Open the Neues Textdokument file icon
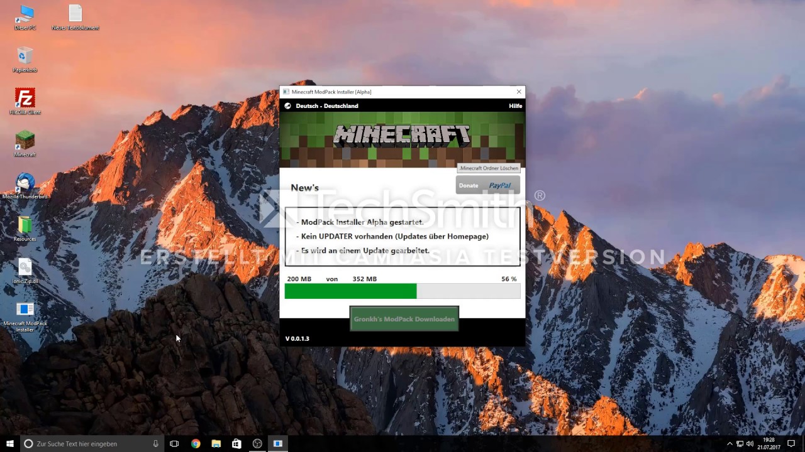The width and height of the screenshot is (805, 452). tap(75, 17)
